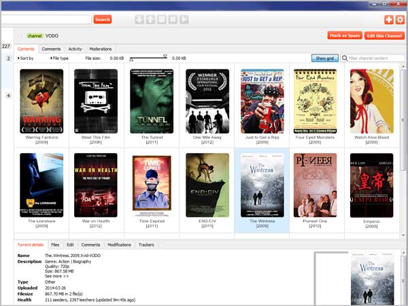
Task: Click the 'Genre: Action | Biography' text
Action: tap(68, 262)
